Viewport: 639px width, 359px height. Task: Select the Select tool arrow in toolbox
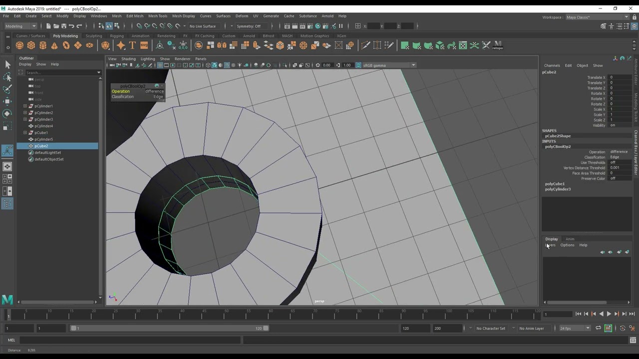coord(7,64)
